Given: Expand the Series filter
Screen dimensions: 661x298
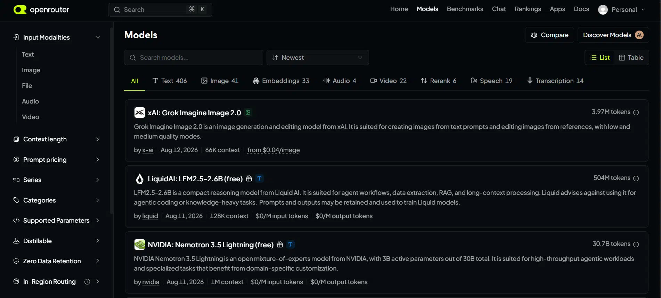Looking at the screenshot, I should [56, 180].
